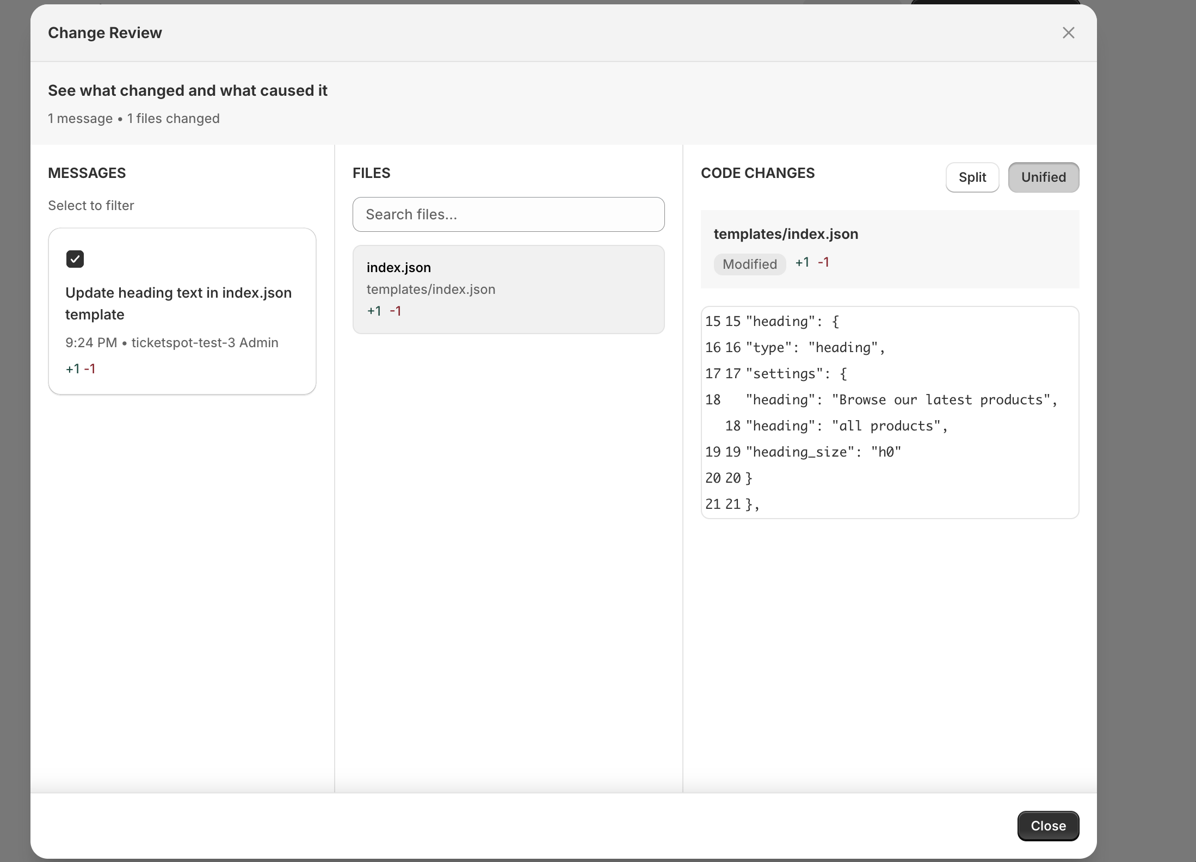This screenshot has width=1196, height=862.
Task: Select the Update heading text message card
Action: point(178,304)
